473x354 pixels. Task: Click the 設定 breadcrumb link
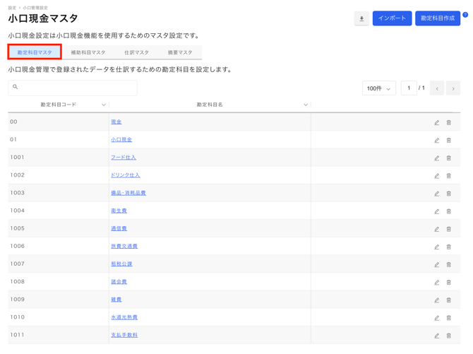pos(12,8)
